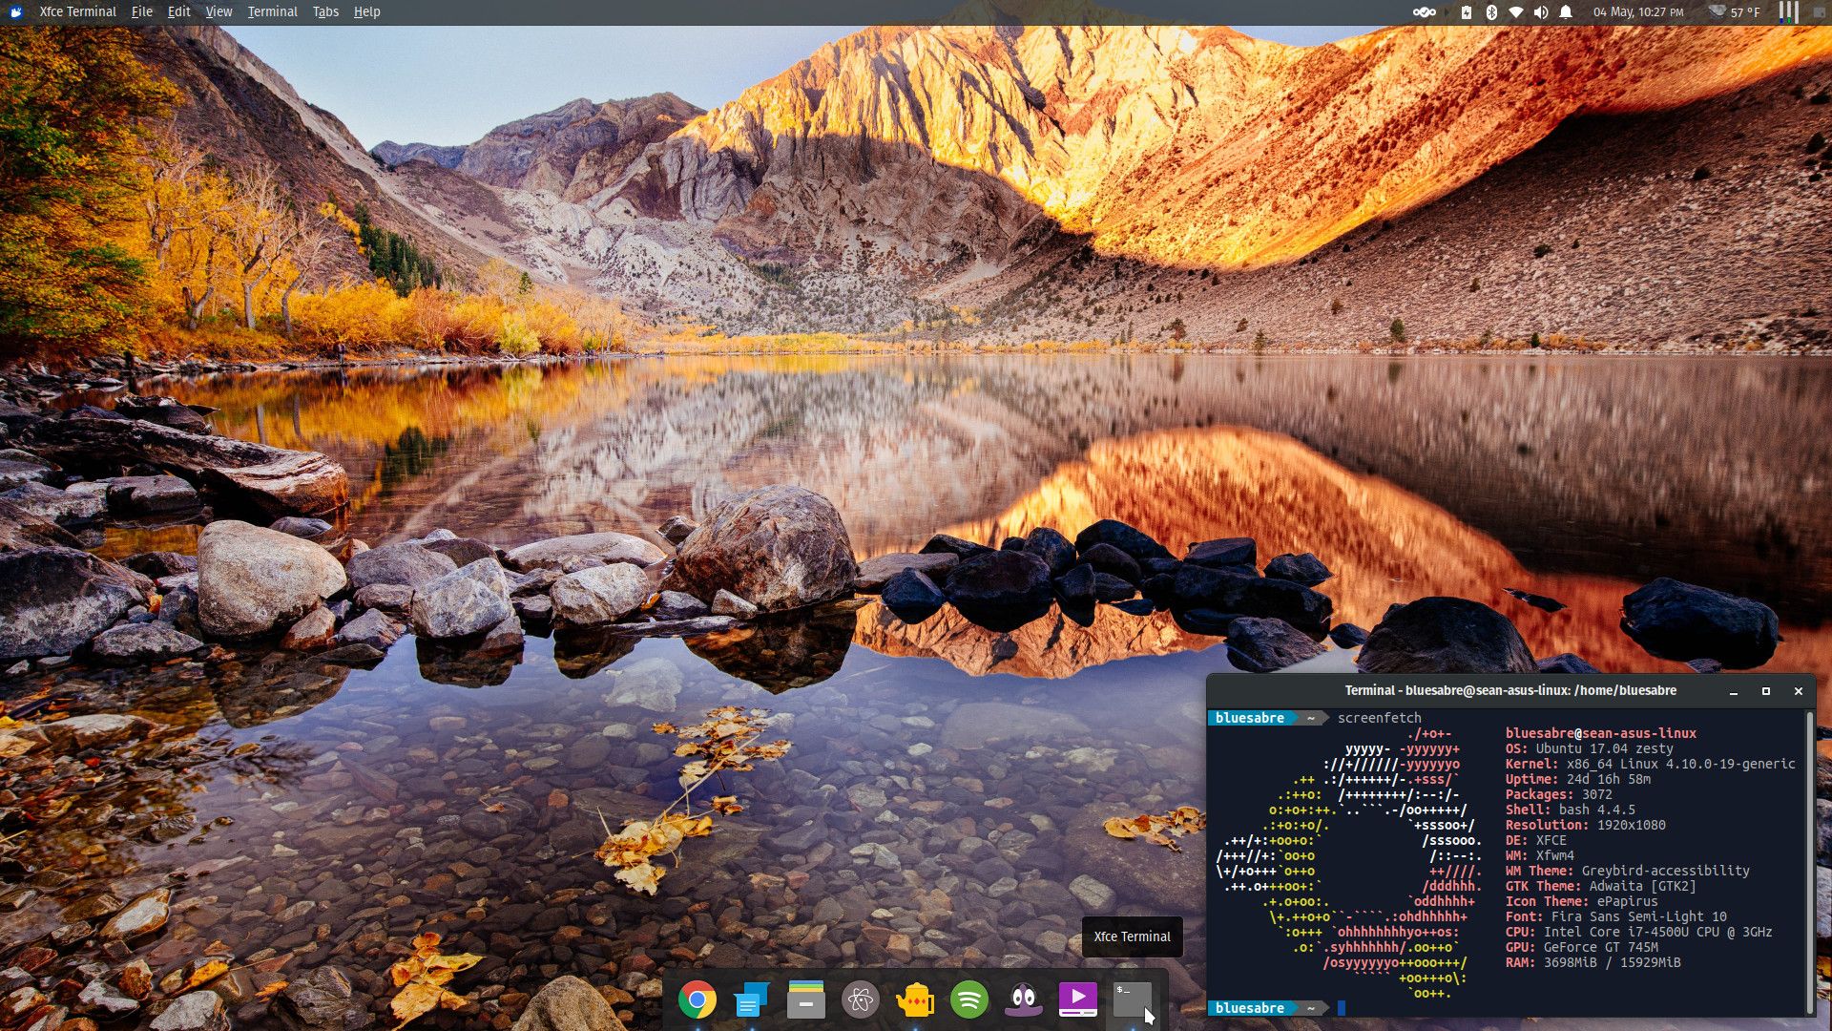Click the 'RAM: 3698MiB / 15929MiB' line
The image size is (1832, 1031).
[x=1593, y=962]
